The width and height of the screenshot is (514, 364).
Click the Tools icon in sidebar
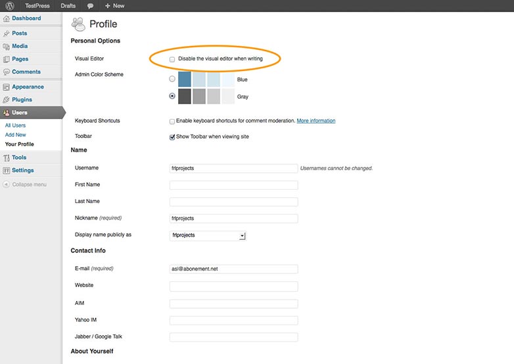coord(6,158)
